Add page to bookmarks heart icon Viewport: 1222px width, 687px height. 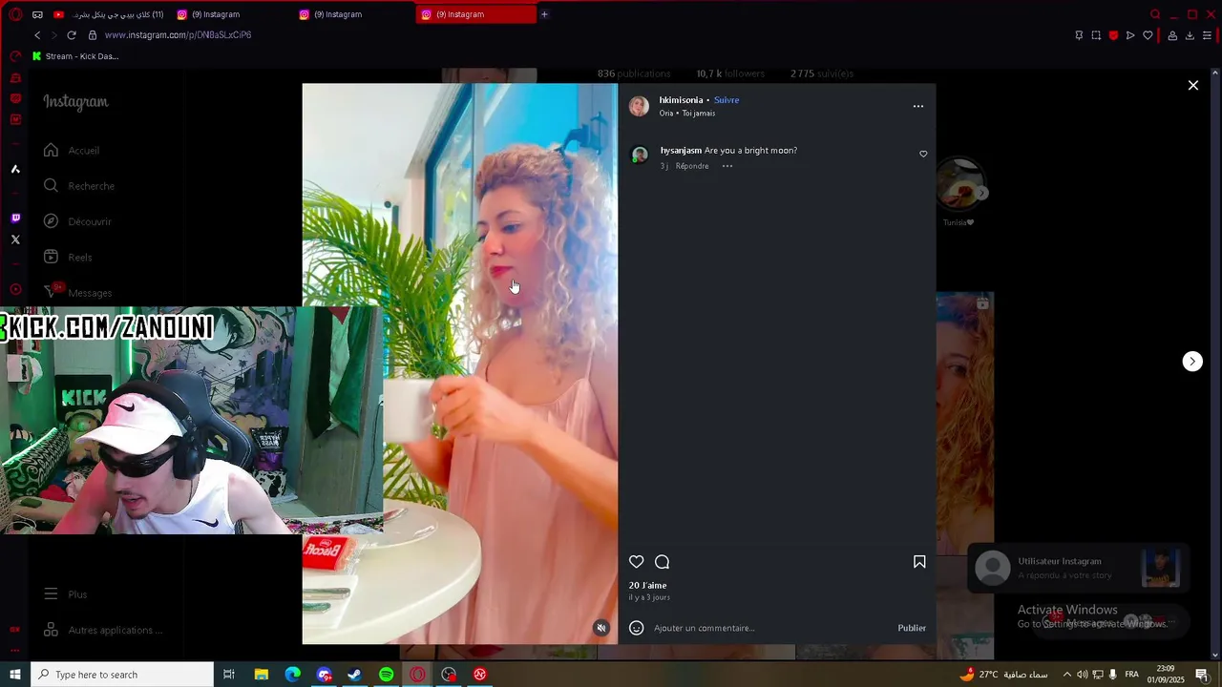pyautogui.click(x=1148, y=35)
